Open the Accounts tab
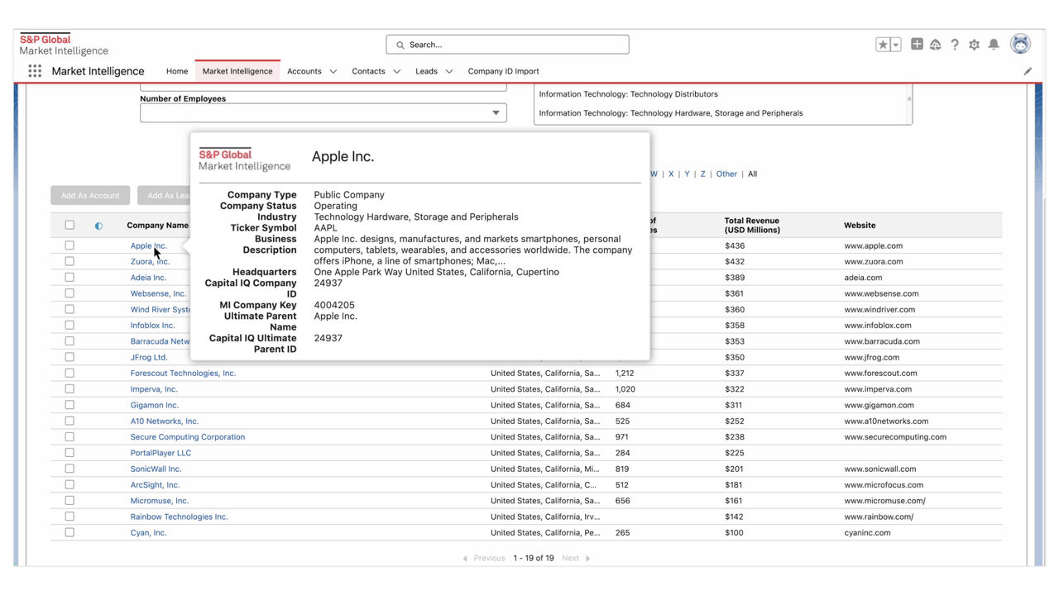Image resolution: width=1059 pixels, height=595 pixels. (304, 71)
